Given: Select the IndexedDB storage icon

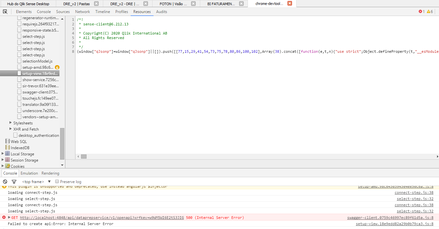Looking at the screenshot, I should [7, 147].
